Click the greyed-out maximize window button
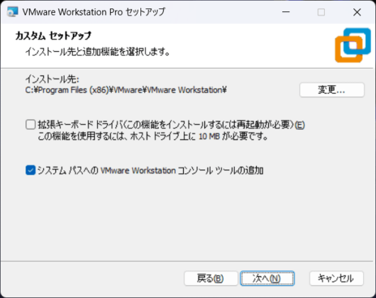376x298 pixels. pos(321,12)
